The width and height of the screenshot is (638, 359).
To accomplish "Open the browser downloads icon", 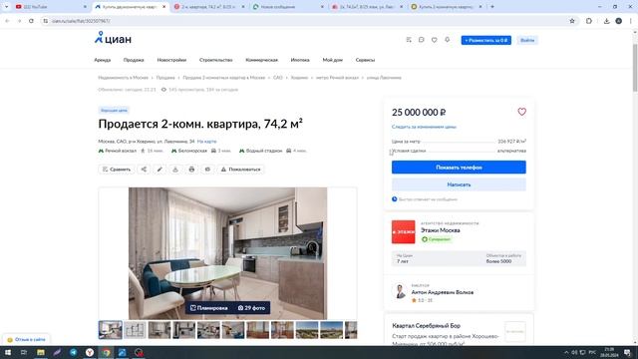I will tap(606, 21).
